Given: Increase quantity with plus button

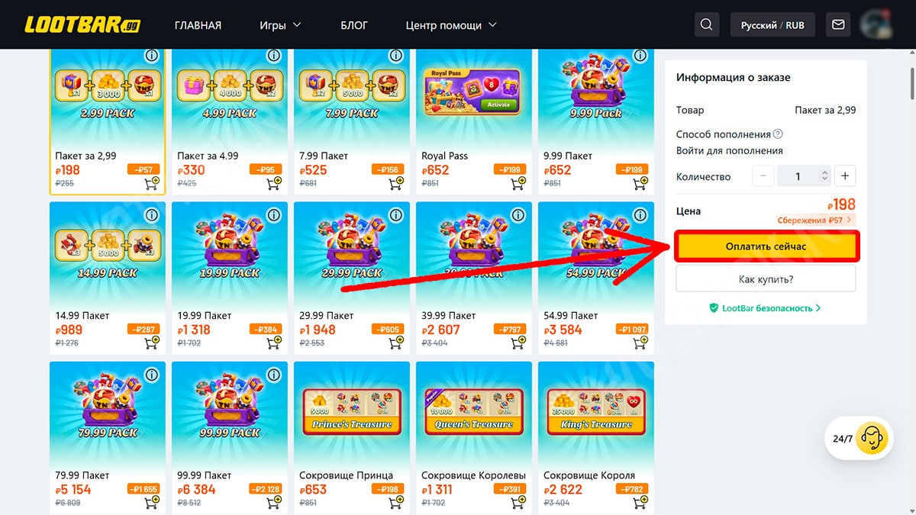Looking at the screenshot, I should pyautogui.click(x=845, y=176).
